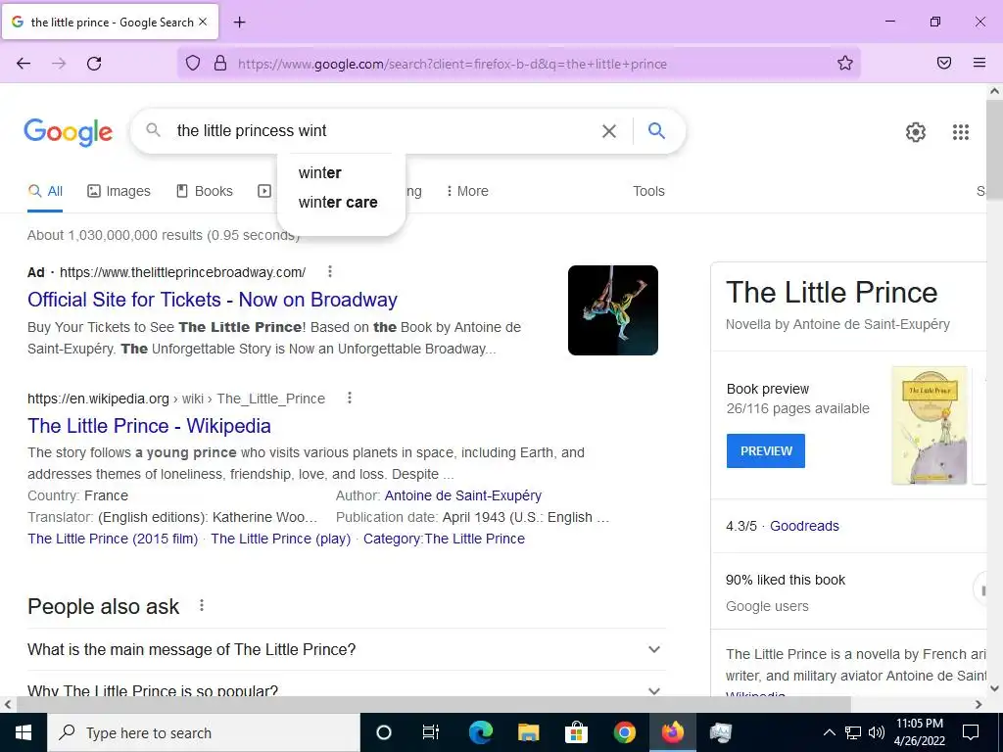Open the ad's three-dot options menu

[330, 272]
